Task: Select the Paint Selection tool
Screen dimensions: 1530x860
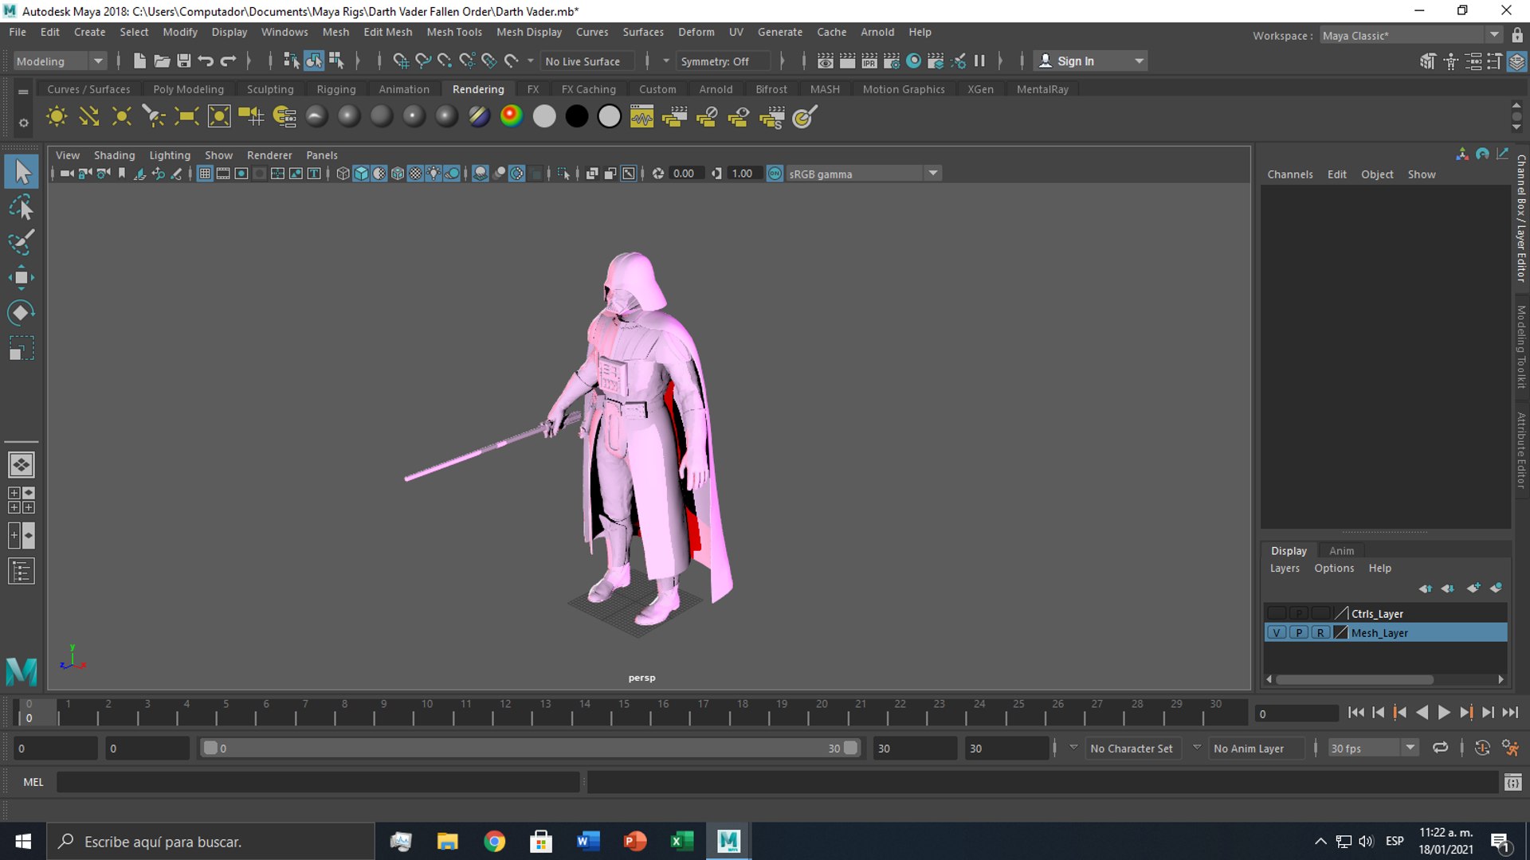Action: pyautogui.click(x=22, y=243)
